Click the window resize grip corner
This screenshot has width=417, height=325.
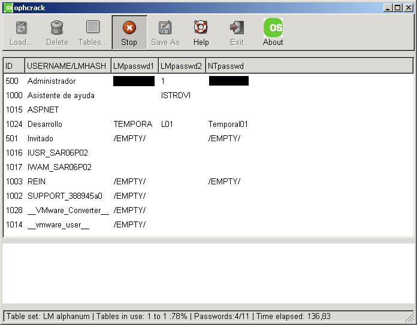tap(410, 318)
